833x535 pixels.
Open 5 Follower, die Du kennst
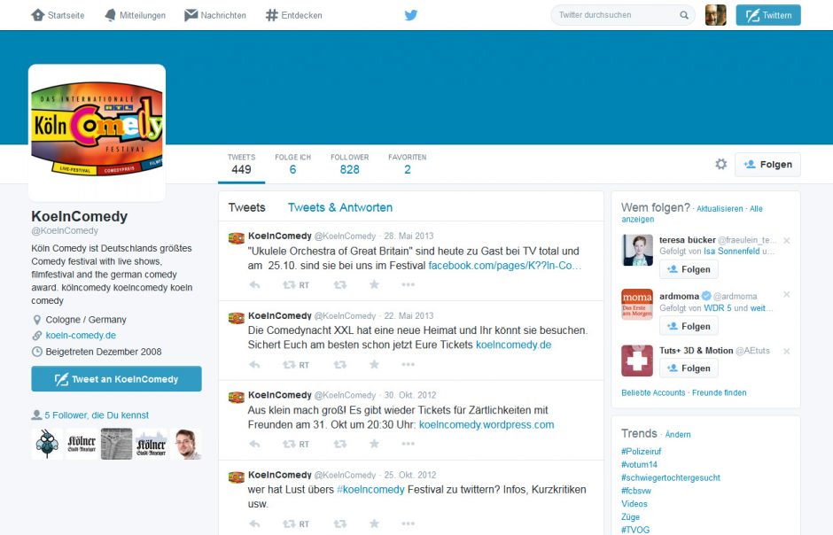pos(97,415)
